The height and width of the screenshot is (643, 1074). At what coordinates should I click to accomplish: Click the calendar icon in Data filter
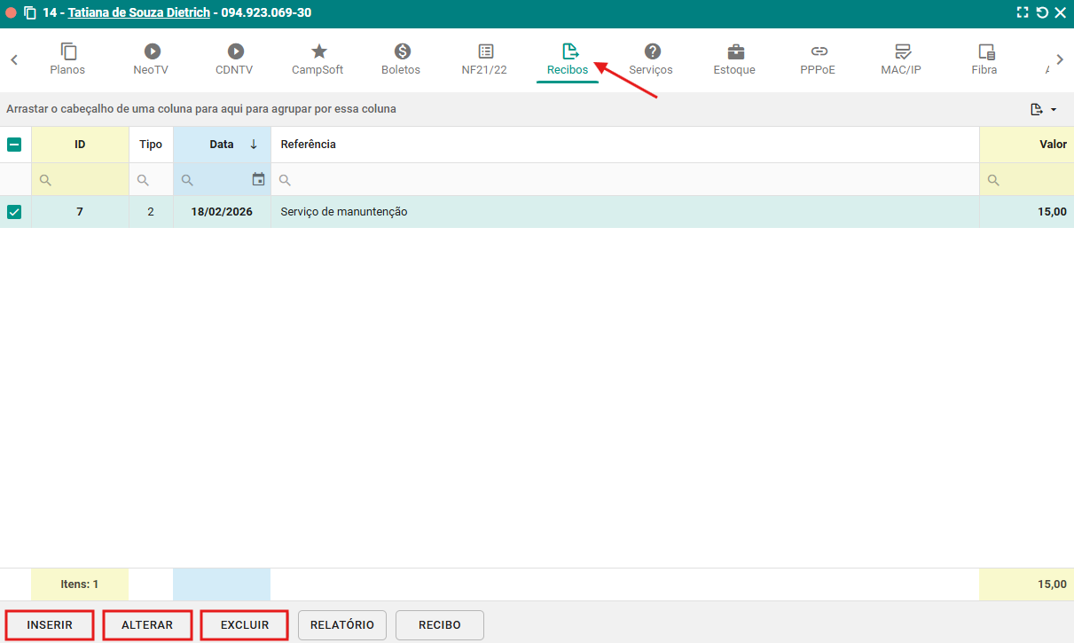(x=258, y=179)
